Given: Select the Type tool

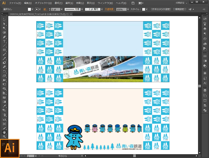Looking at the screenshot, I should click(x=4, y=41).
